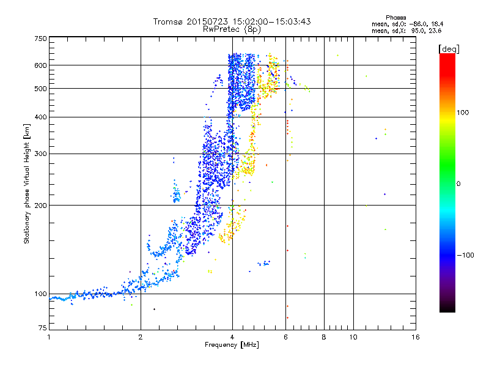489x367 pixels.
Task: Click x-axis tick label '8'
Action: point(324,337)
